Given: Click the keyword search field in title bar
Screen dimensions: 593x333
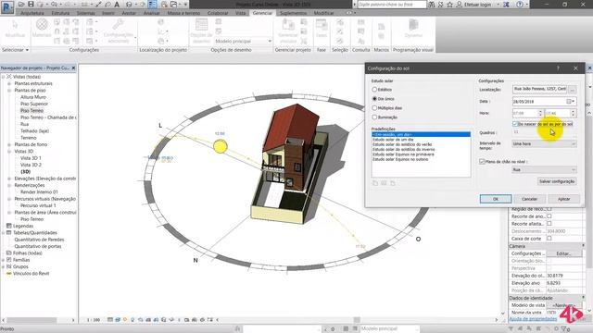Looking at the screenshot, I should point(392,5).
